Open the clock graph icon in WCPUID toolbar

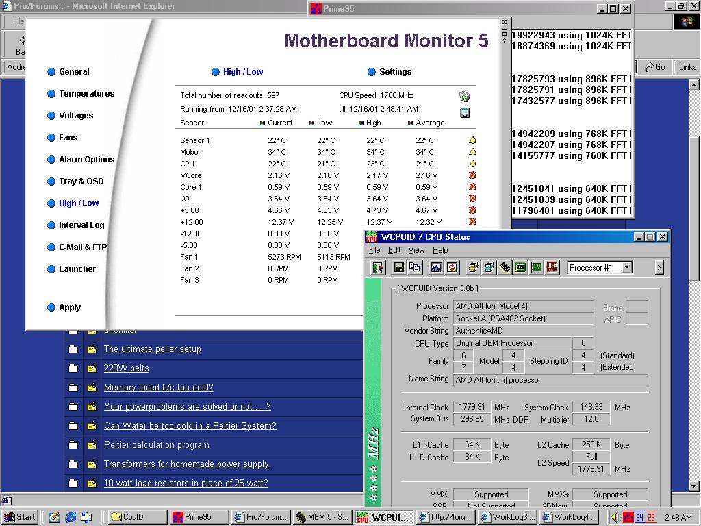(x=436, y=268)
